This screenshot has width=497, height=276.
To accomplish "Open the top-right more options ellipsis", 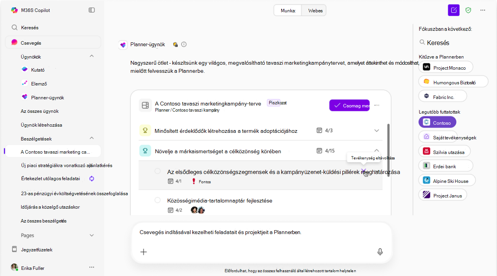I will (x=483, y=10).
